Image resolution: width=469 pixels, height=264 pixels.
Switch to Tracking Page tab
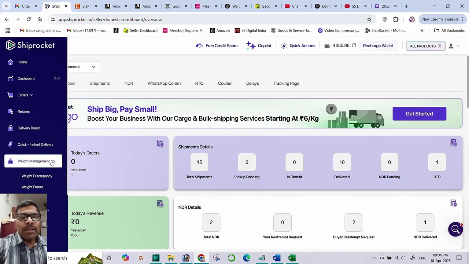(286, 83)
